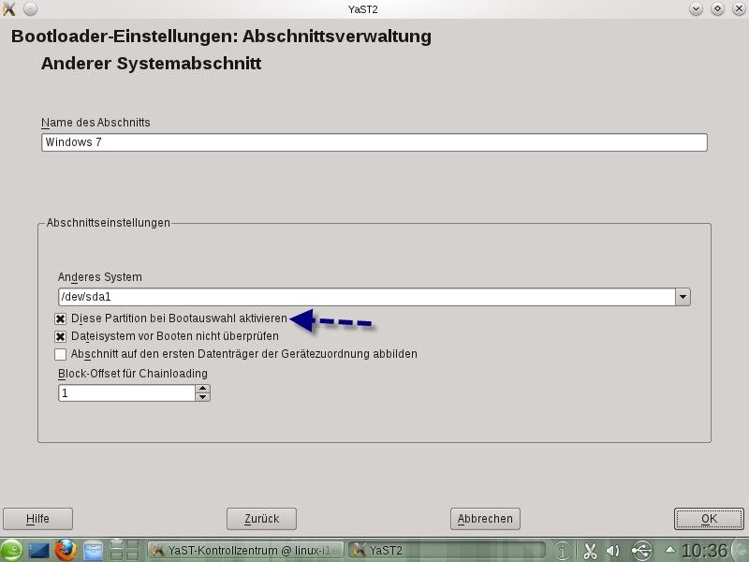Enable 'Abschnitt auf den ersten Datenträger' option
This screenshot has height=562, width=749.
tap(62, 354)
